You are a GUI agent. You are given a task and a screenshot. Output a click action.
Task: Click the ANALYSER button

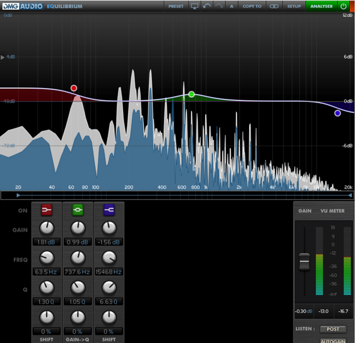tap(322, 6)
